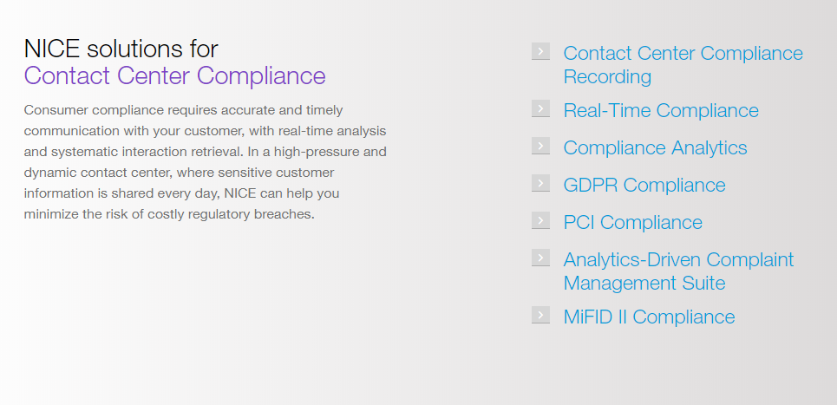Click arrow icon beside Compliance Analytics
The image size is (837, 405).
540,146
